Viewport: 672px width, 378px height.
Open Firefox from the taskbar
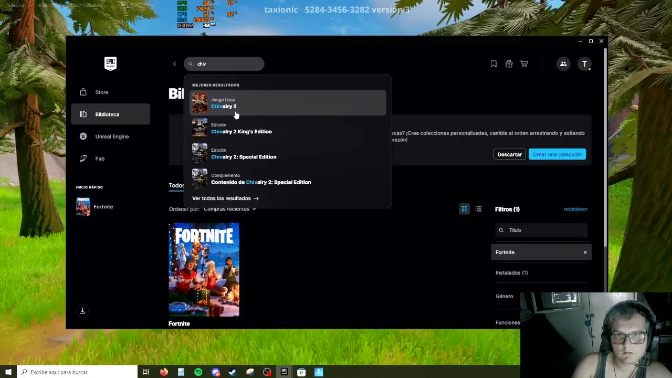point(164,372)
